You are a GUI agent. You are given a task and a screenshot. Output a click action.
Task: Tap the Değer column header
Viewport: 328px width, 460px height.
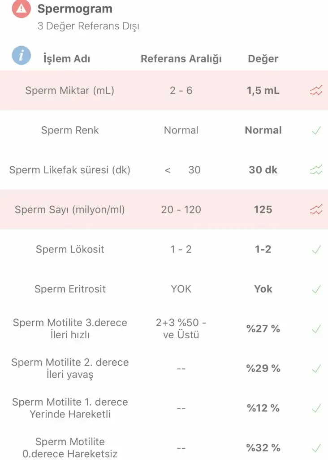coord(263,59)
